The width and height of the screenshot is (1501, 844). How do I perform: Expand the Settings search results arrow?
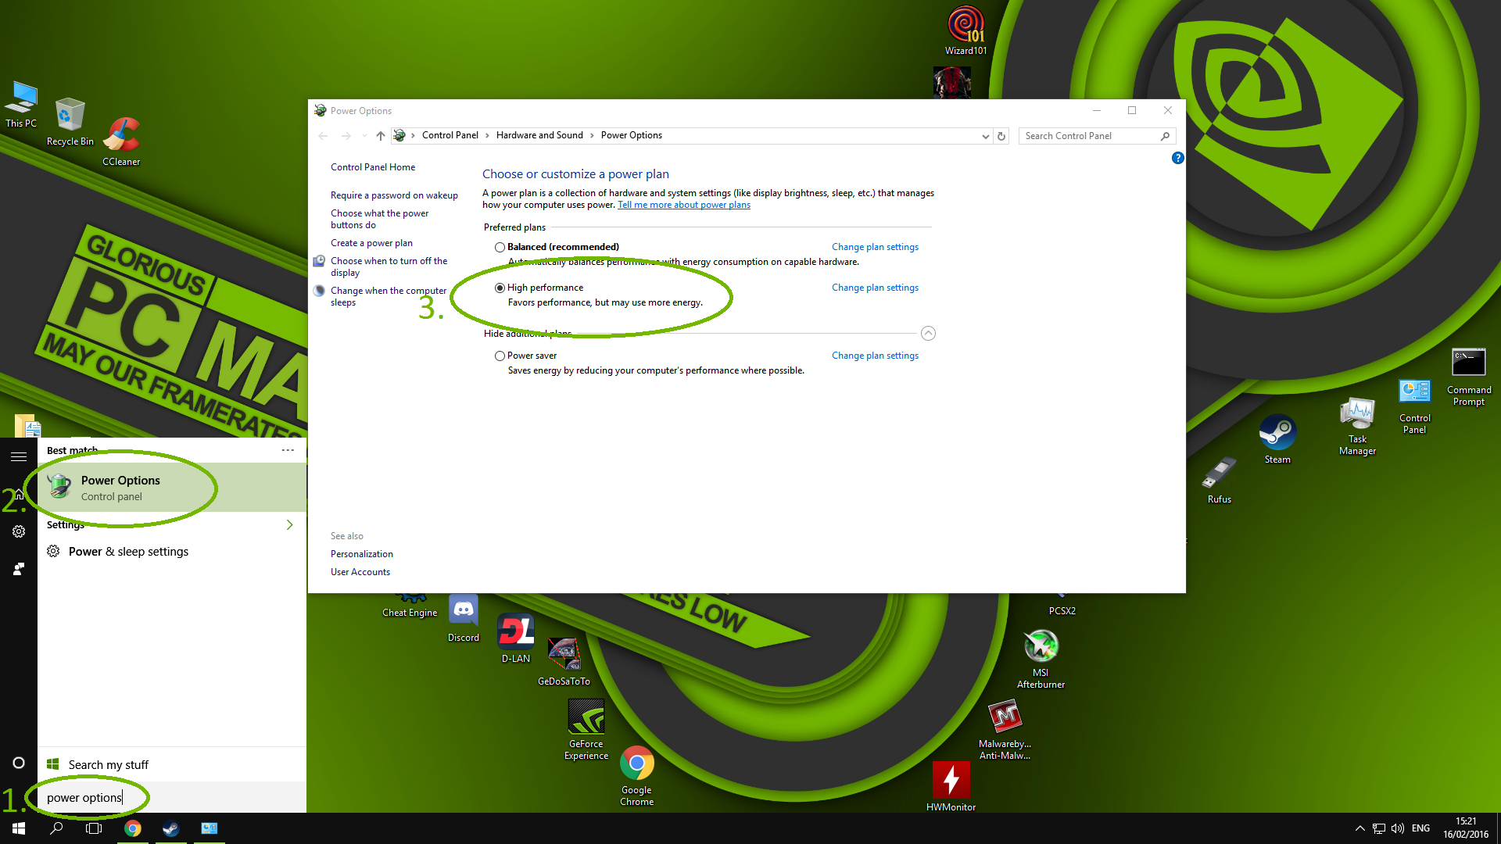[289, 525]
